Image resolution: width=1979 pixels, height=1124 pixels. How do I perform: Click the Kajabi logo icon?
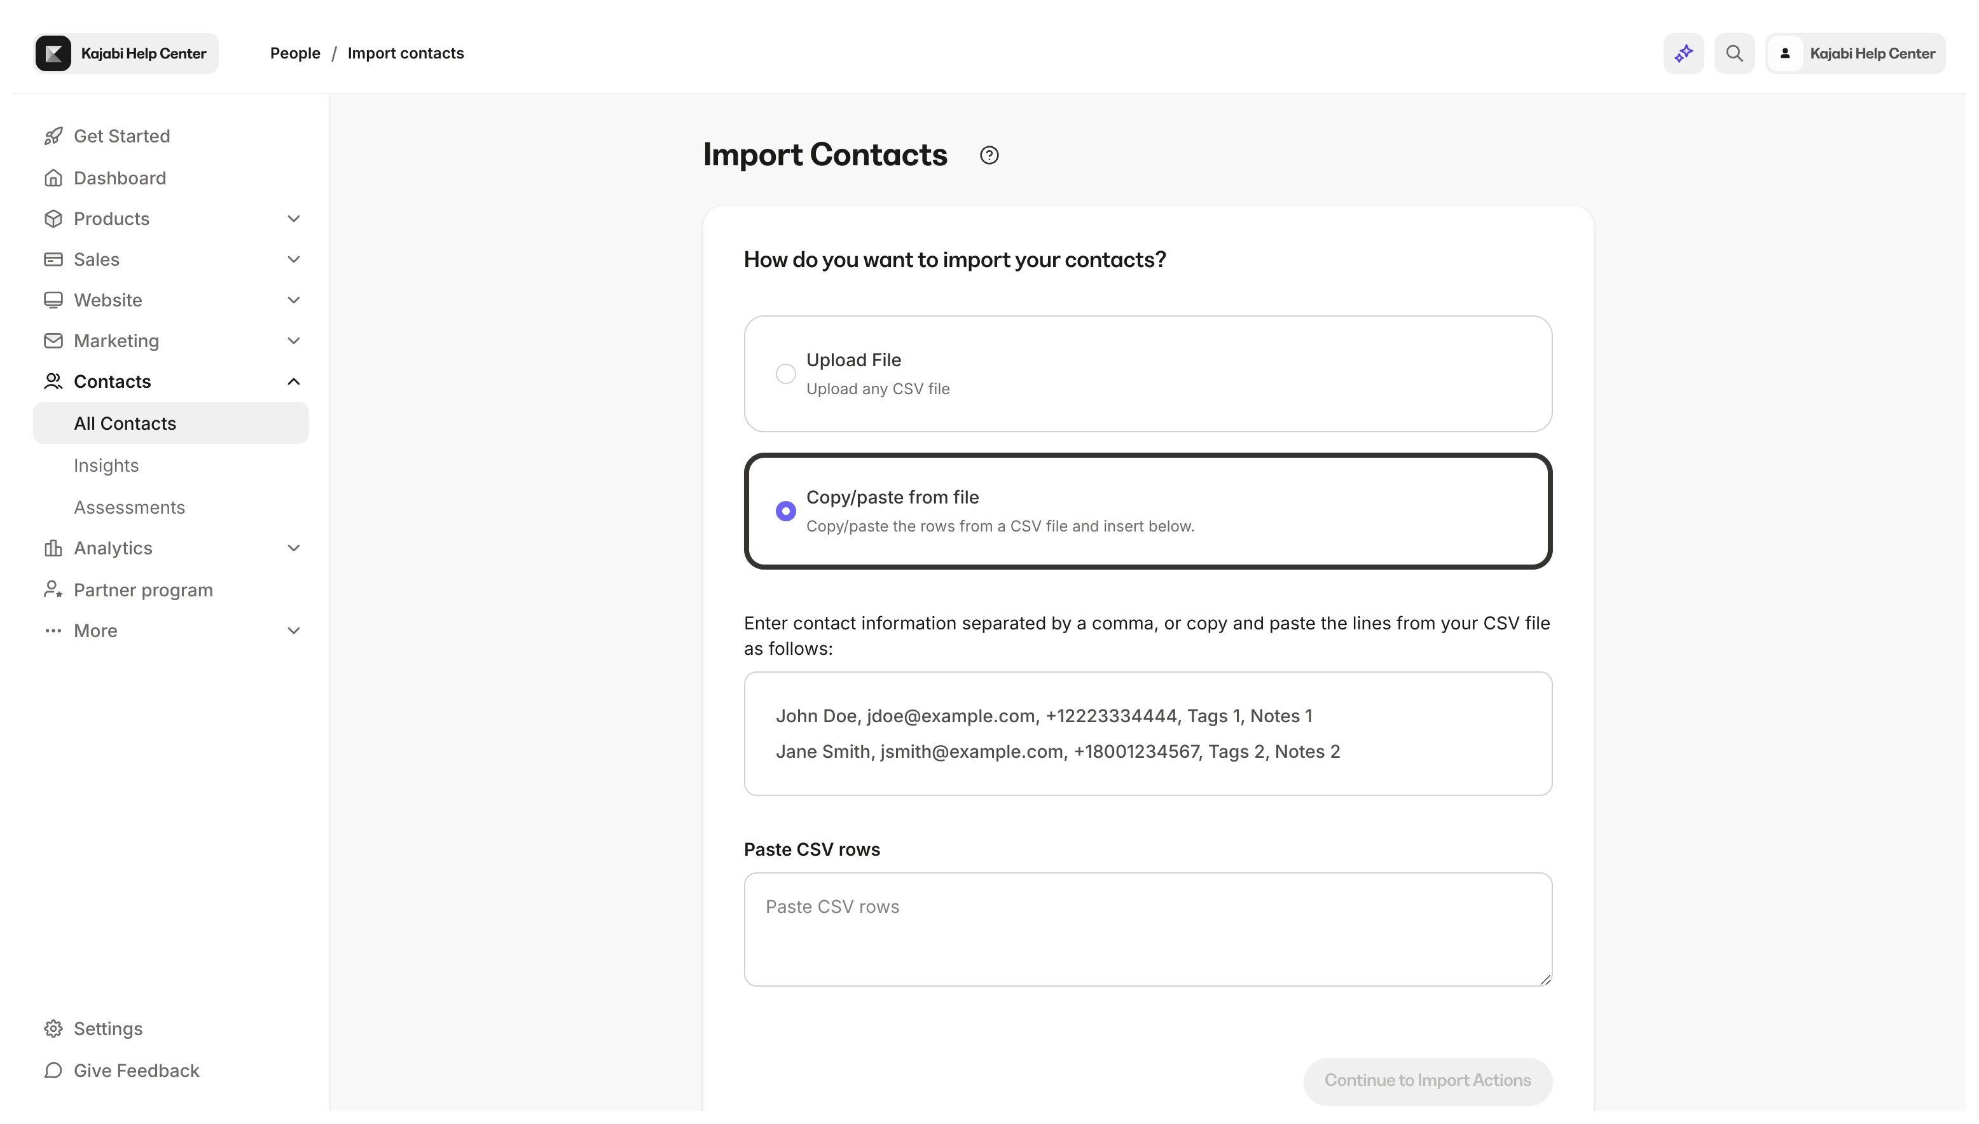point(53,53)
